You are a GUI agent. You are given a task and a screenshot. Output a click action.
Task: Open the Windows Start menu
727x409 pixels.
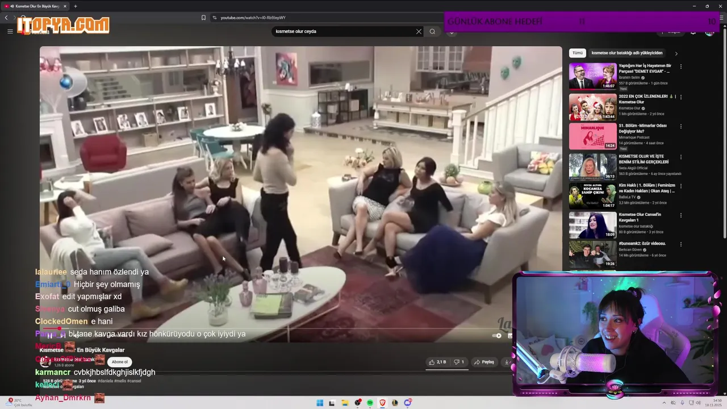pos(320,403)
